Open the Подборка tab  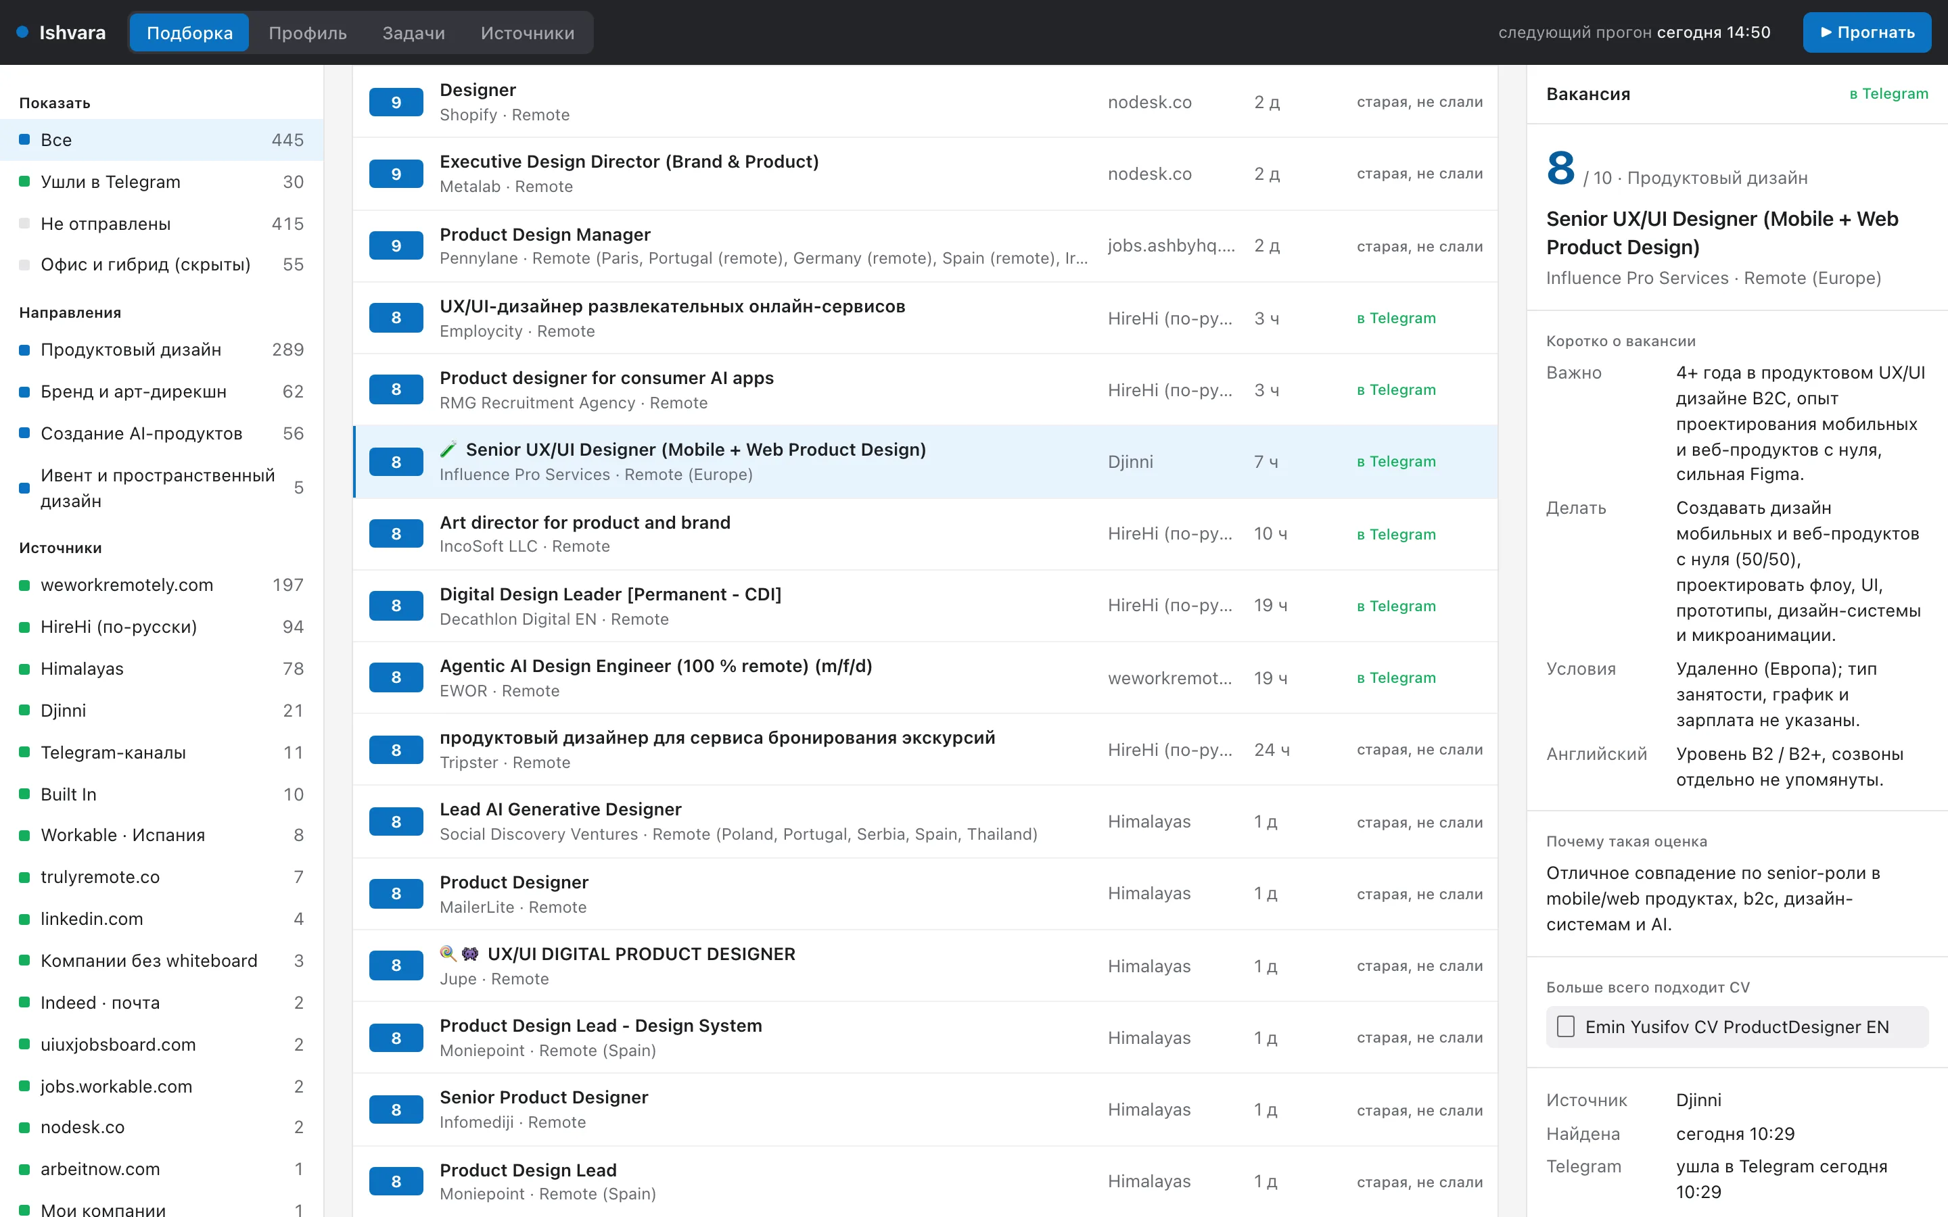click(189, 32)
